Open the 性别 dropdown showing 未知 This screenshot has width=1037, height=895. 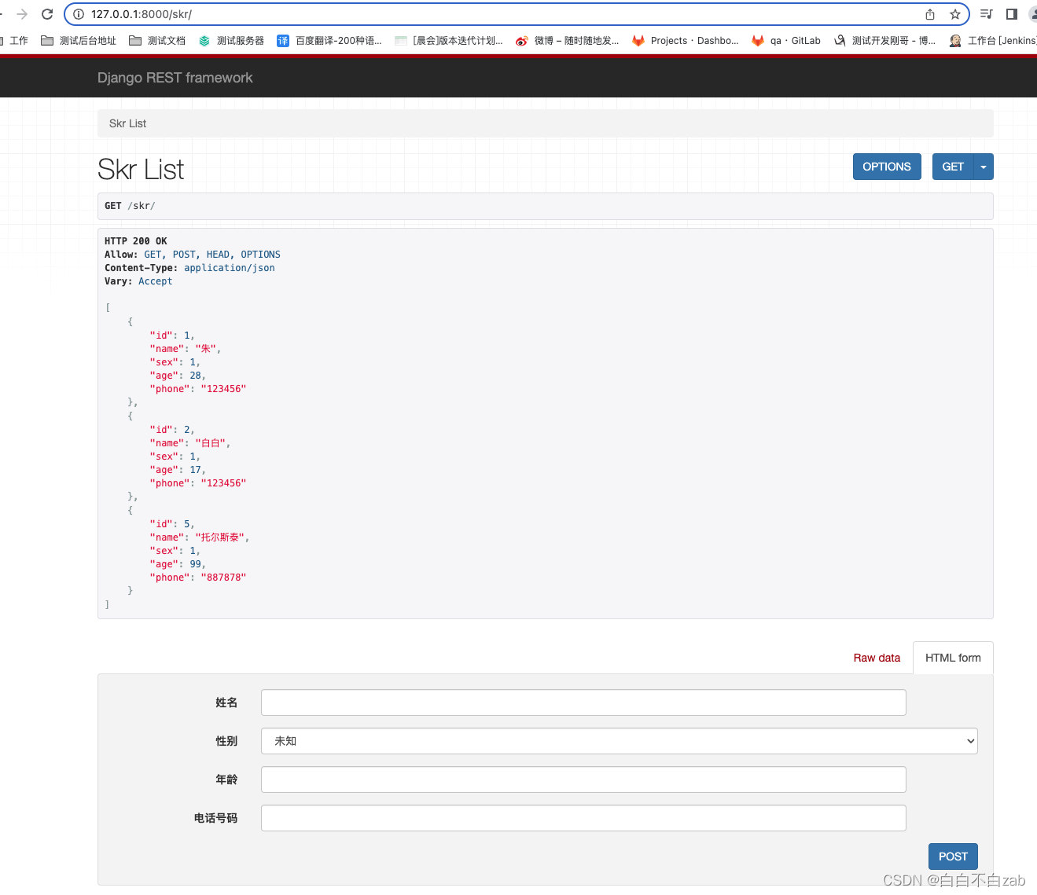coord(620,741)
